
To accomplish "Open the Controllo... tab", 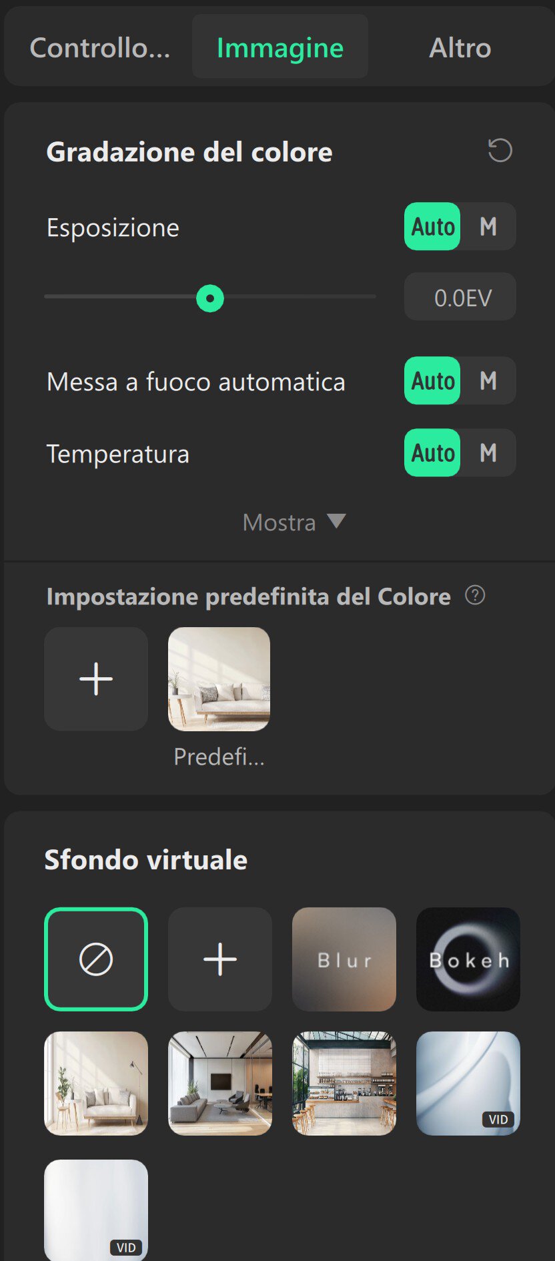I will 100,48.
